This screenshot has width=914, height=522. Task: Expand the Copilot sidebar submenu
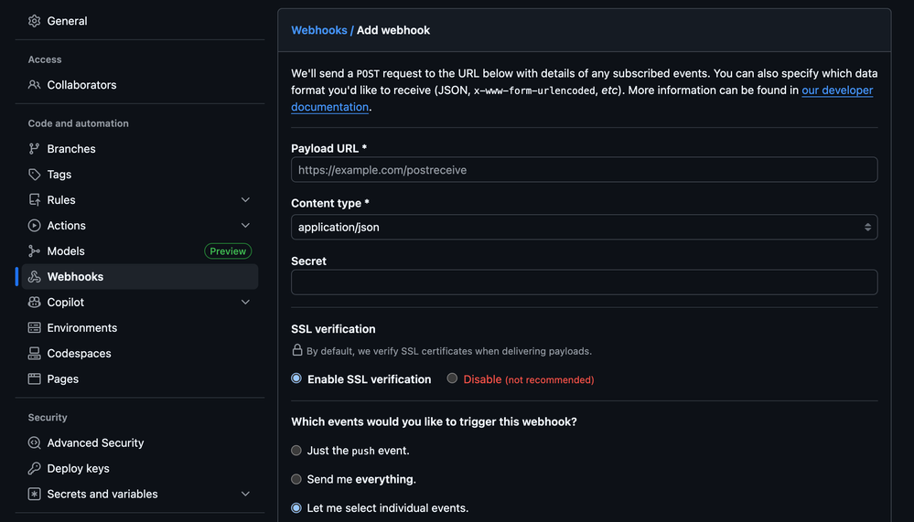point(245,303)
